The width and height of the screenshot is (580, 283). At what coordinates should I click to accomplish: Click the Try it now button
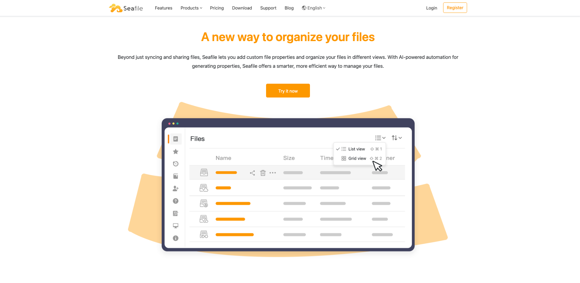(x=288, y=91)
